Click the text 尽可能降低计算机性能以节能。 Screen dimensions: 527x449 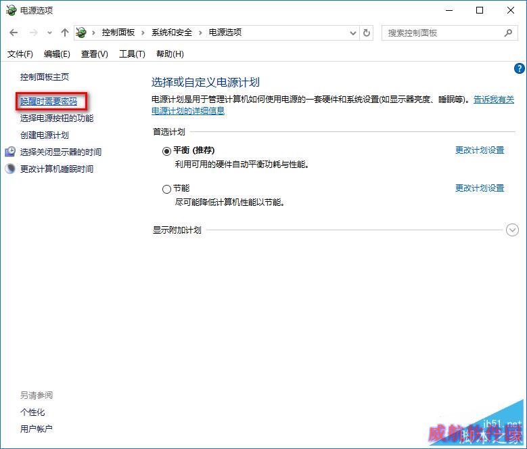[x=230, y=202]
